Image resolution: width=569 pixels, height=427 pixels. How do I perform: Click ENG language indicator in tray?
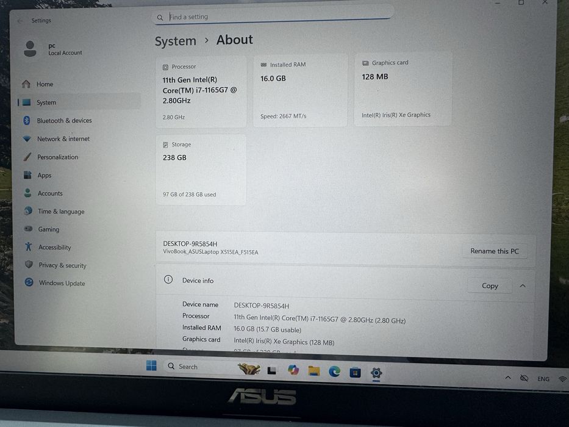coord(543,379)
